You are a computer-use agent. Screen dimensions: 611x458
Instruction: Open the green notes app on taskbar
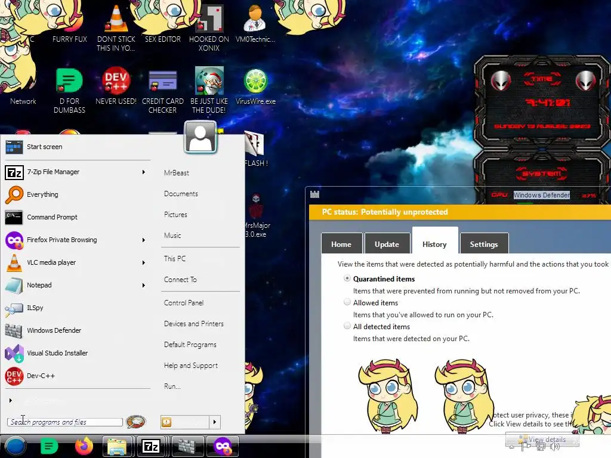click(49, 446)
